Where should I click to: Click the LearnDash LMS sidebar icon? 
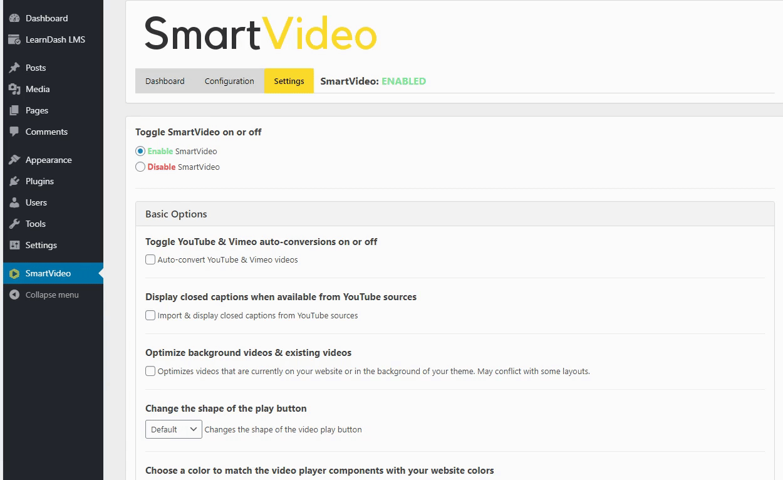[x=14, y=39]
